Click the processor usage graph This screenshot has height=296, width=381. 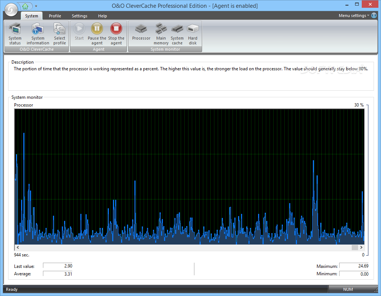(x=190, y=176)
